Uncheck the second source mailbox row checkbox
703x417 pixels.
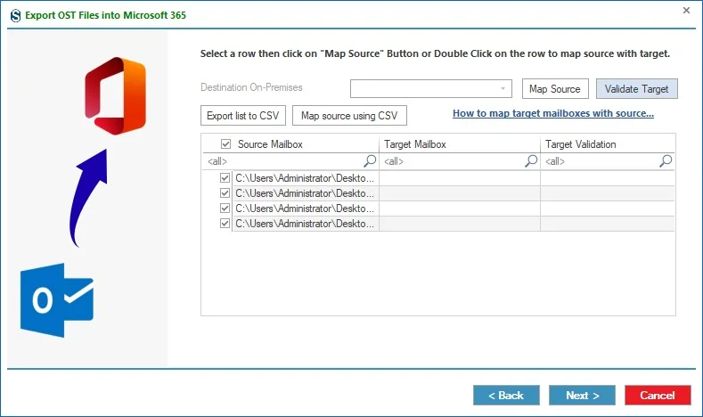225,193
